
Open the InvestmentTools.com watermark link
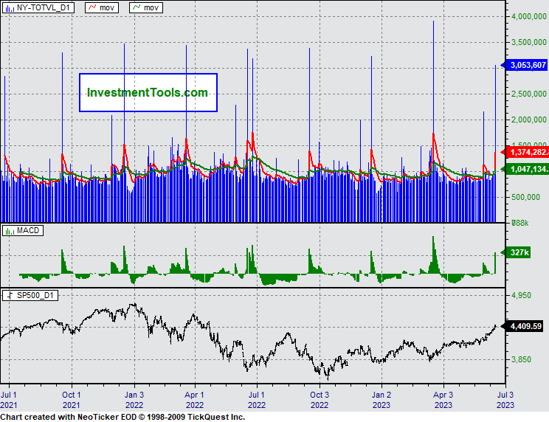148,92
